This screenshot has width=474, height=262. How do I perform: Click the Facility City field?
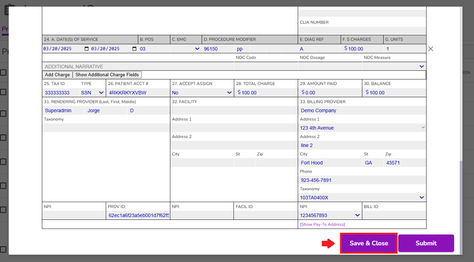pyautogui.click(x=202, y=162)
